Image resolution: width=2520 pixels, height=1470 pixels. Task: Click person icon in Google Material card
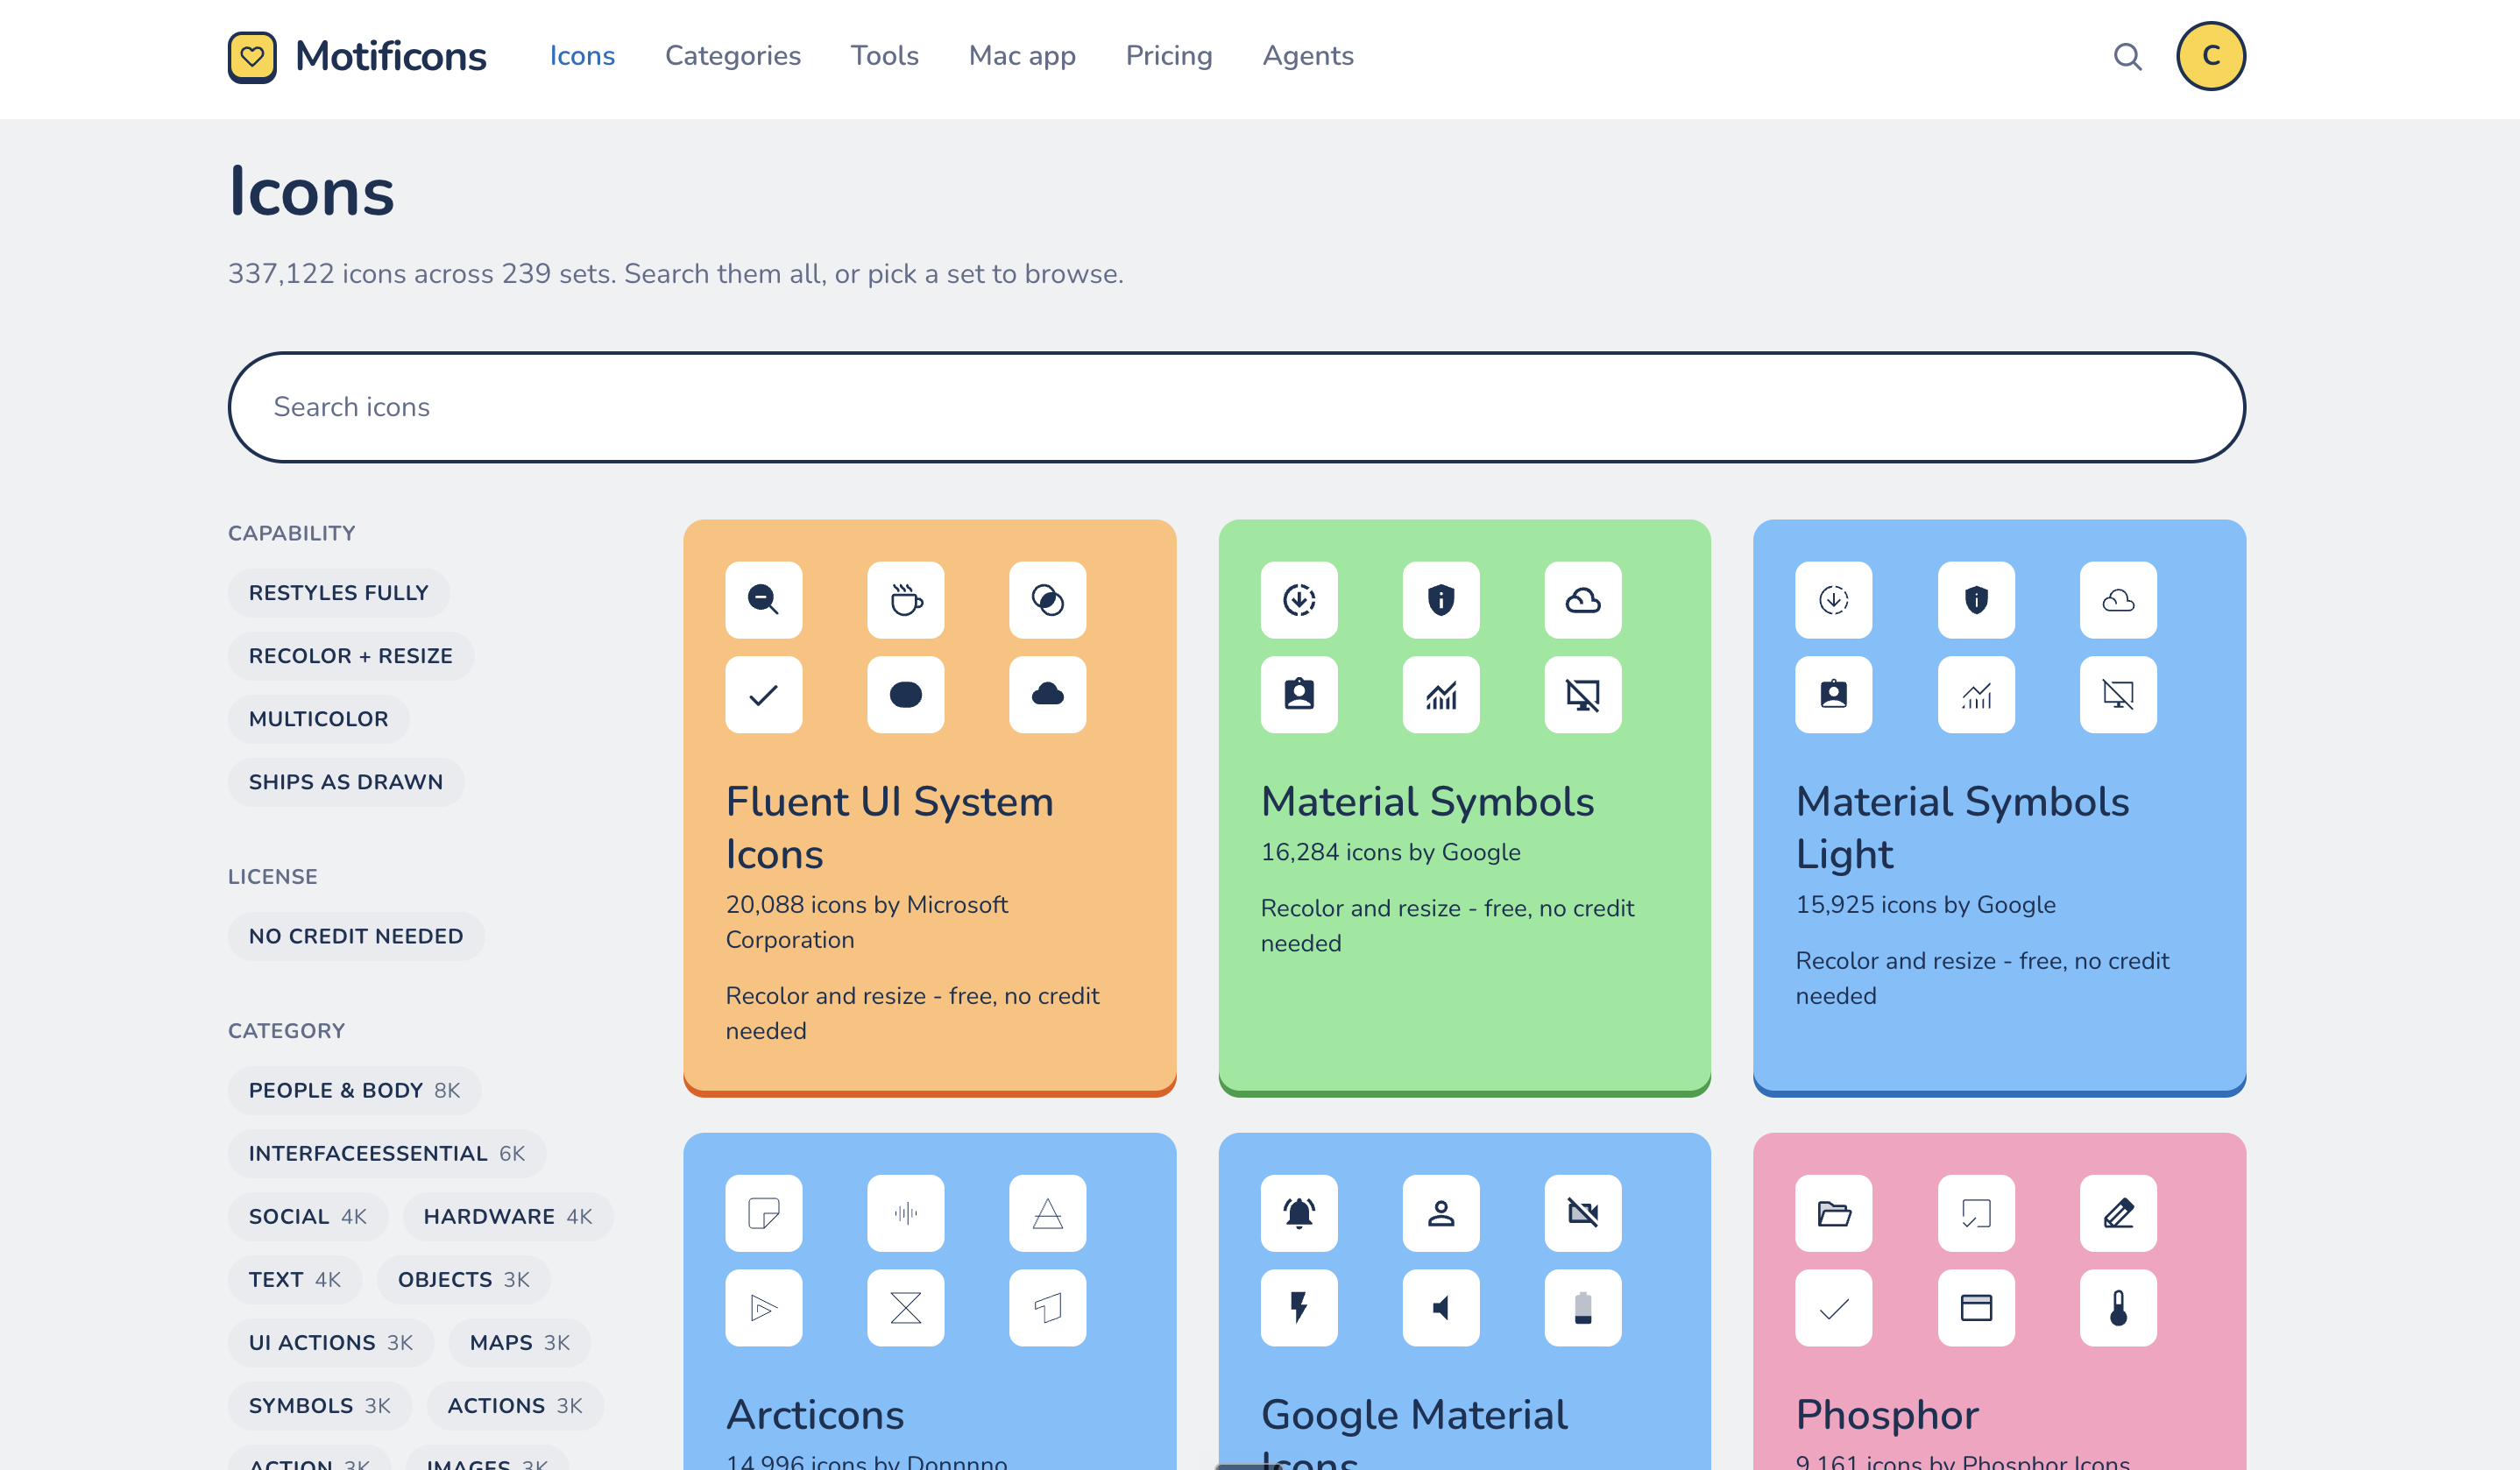point(1441,1213)
